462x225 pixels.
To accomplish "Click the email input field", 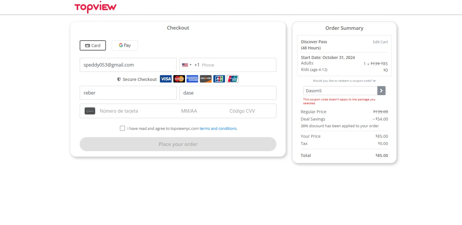I will tap(128, 65).
